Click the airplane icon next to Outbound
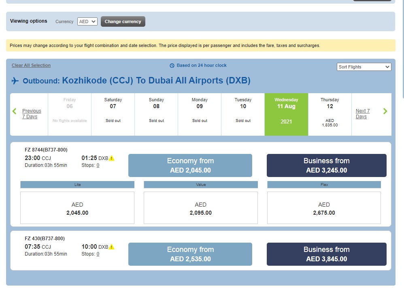The width and height of the screenshot is (404, 288). coord(15,81)
